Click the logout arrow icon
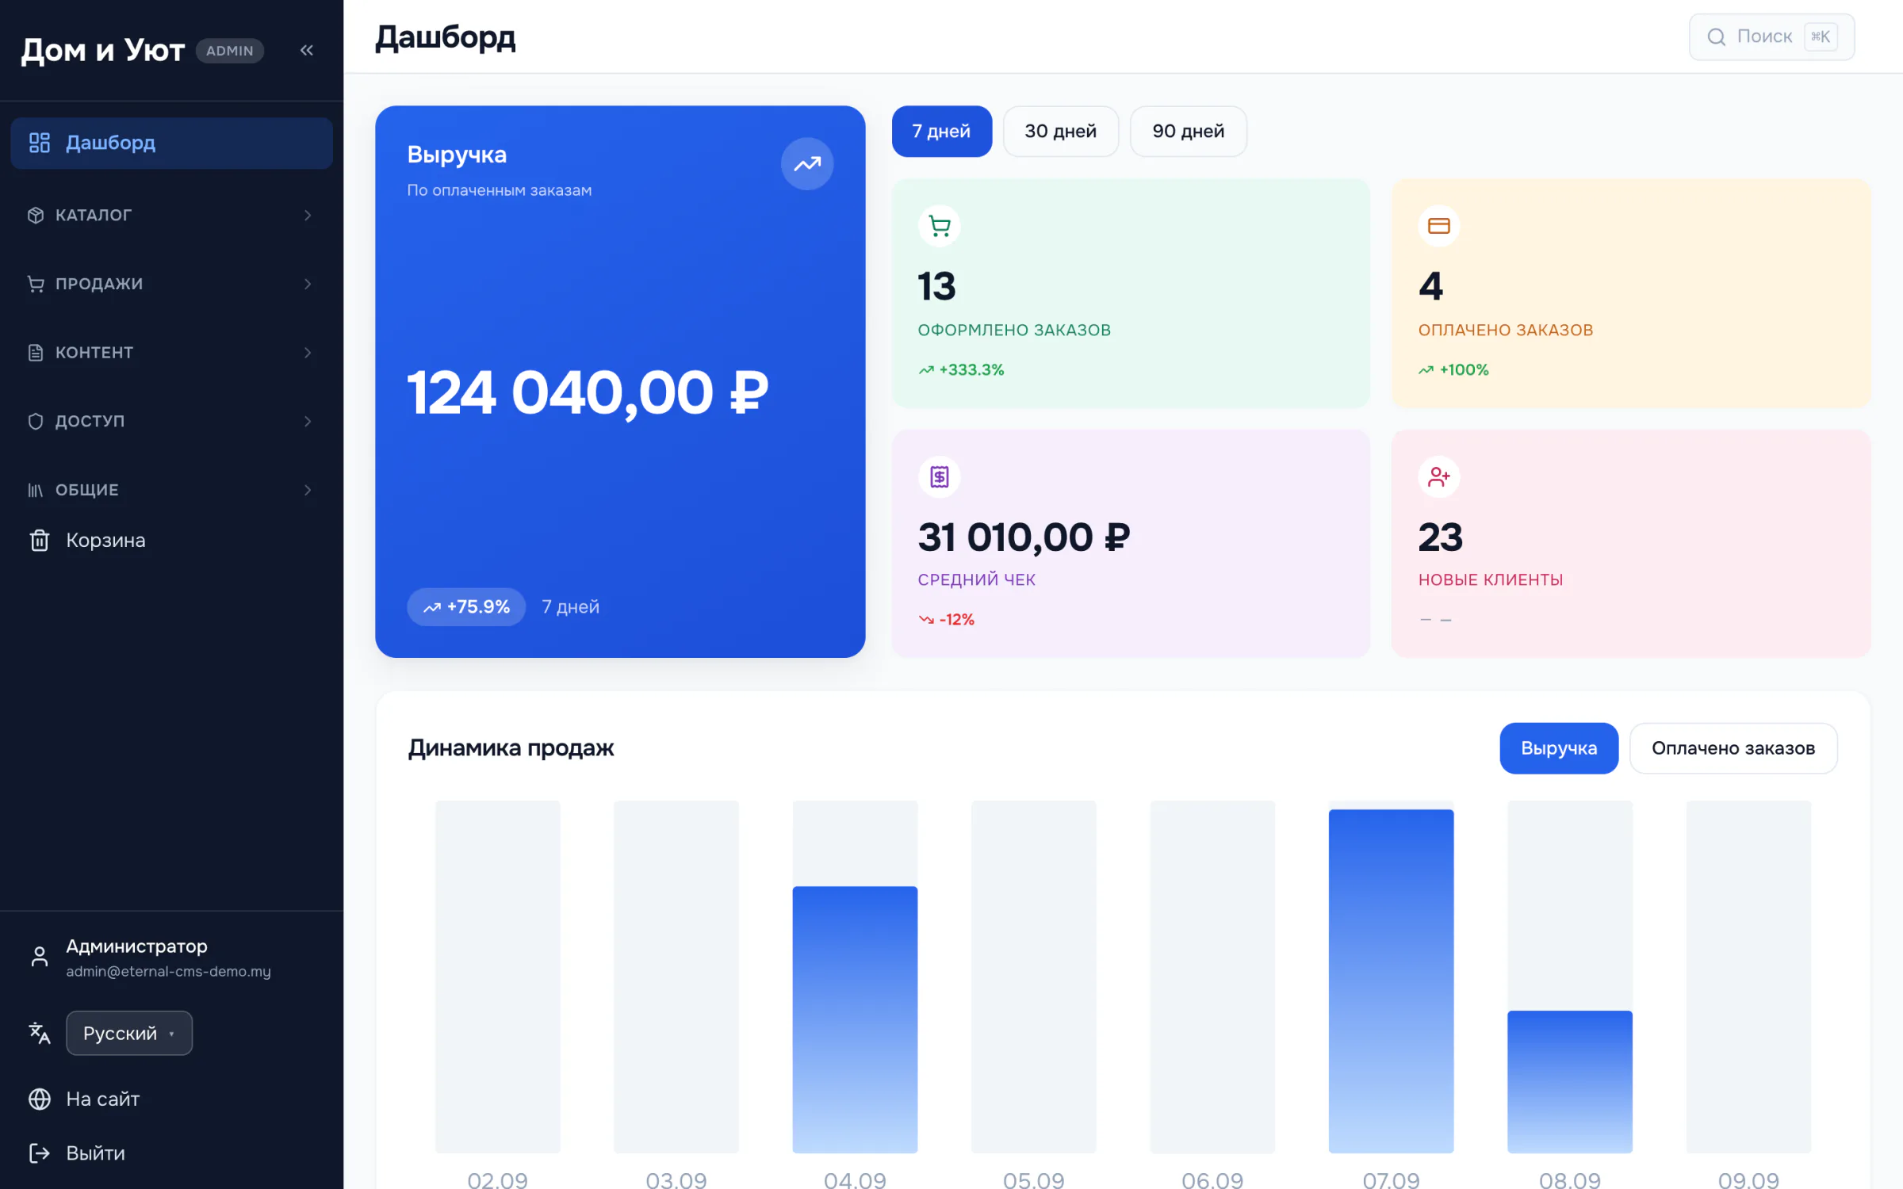The height and width of the screenshot is (1189, 1903). pos(39,1153)
